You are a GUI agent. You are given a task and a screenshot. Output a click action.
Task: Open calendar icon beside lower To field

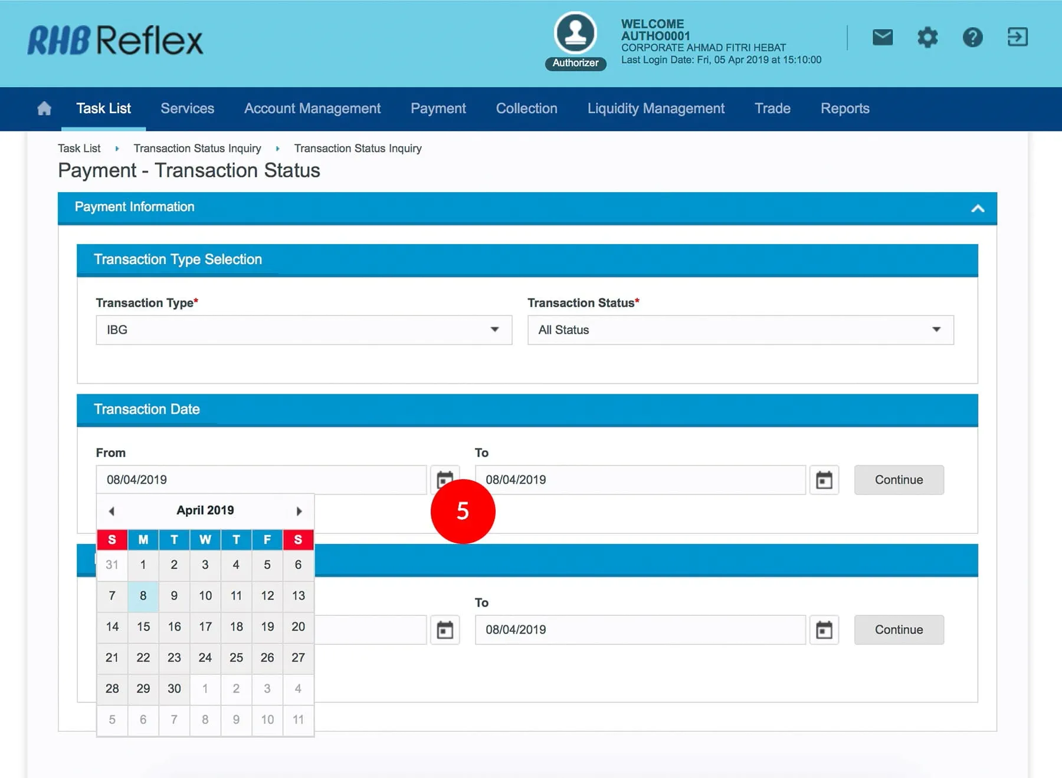pos(824,629)
